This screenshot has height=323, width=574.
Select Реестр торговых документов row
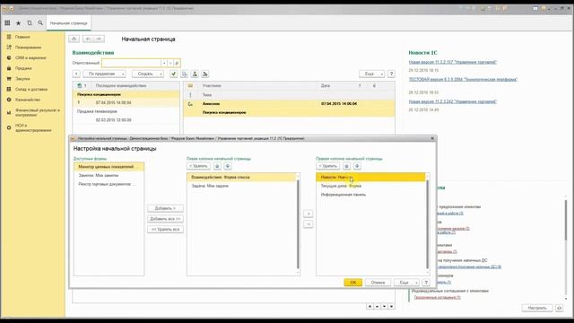(x=109, y=184)
